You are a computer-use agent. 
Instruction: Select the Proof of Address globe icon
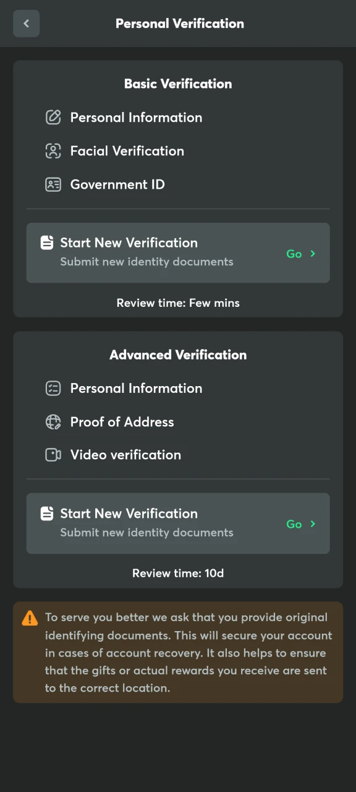(53, 421)
